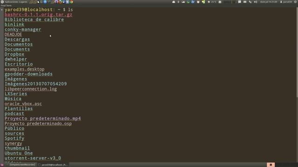Click the calendar indicator icon
This screenshot has height=167, width=298.
click(220, 2)
